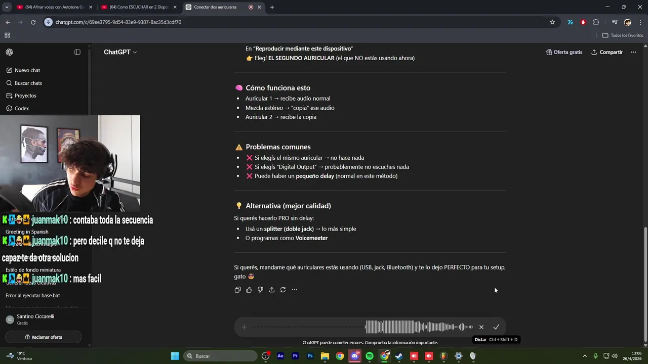
Task: Give the response a thumbs up
Action: (x=249, y=290)
